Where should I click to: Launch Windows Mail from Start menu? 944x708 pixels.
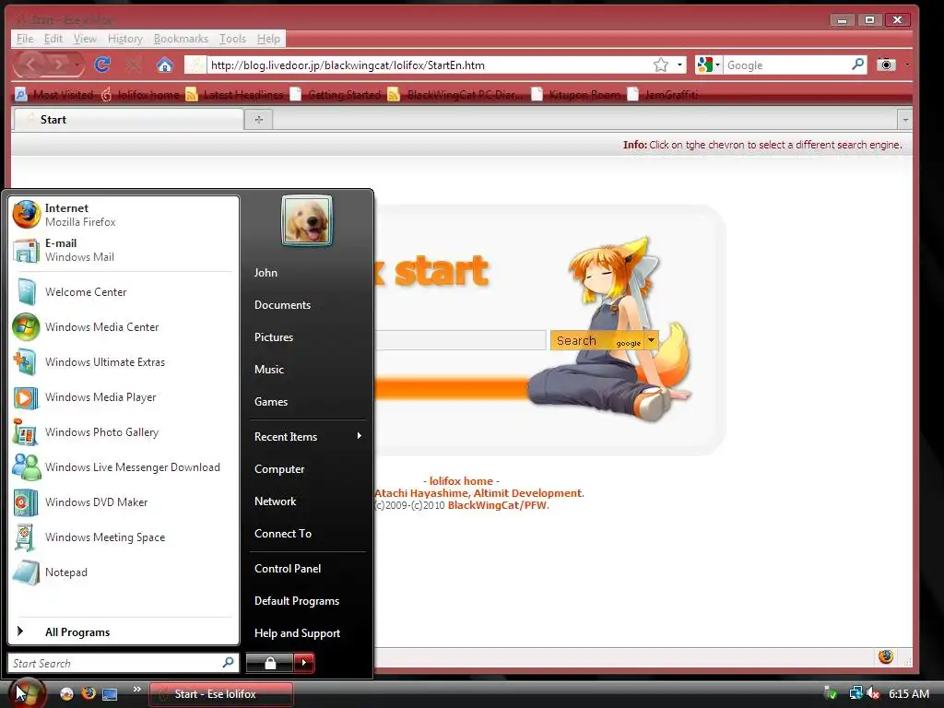click(124, 250)
